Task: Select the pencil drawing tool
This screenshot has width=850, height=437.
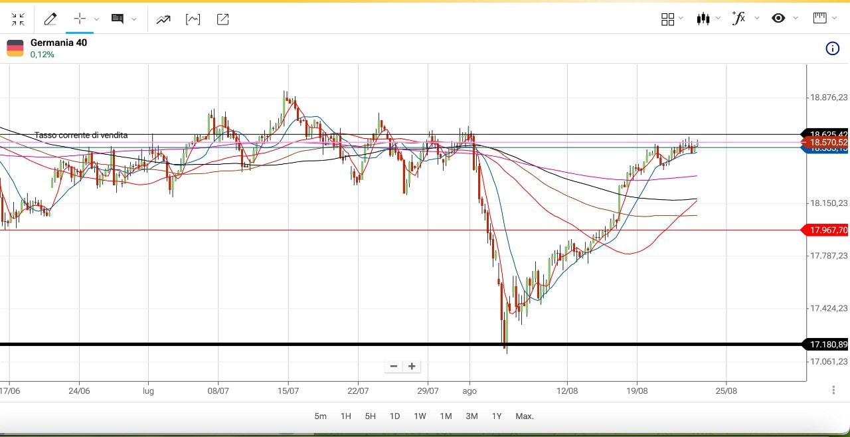Action: 50,19
